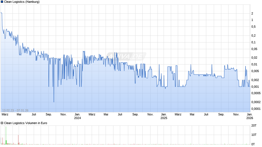
Task: Click the price axis label '0,05'
Action: (x=254, y=49)
